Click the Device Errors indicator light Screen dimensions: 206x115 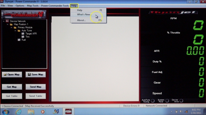pyautogui.click(x=181, y=100)
